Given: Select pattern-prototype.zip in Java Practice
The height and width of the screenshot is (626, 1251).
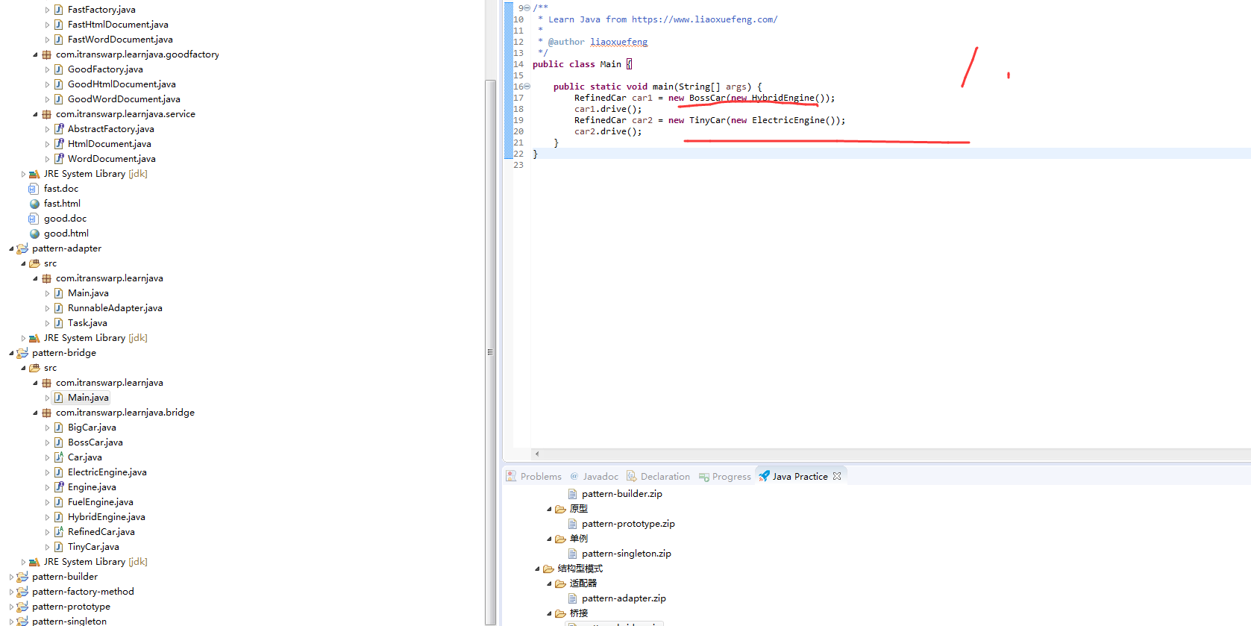Looking at the screenshot, I should click(x=628, y=524).
